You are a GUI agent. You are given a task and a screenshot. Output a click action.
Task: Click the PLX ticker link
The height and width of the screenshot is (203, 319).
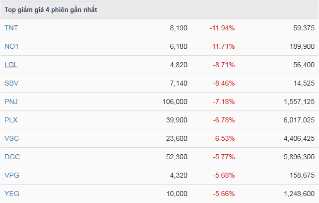(11, 120)
